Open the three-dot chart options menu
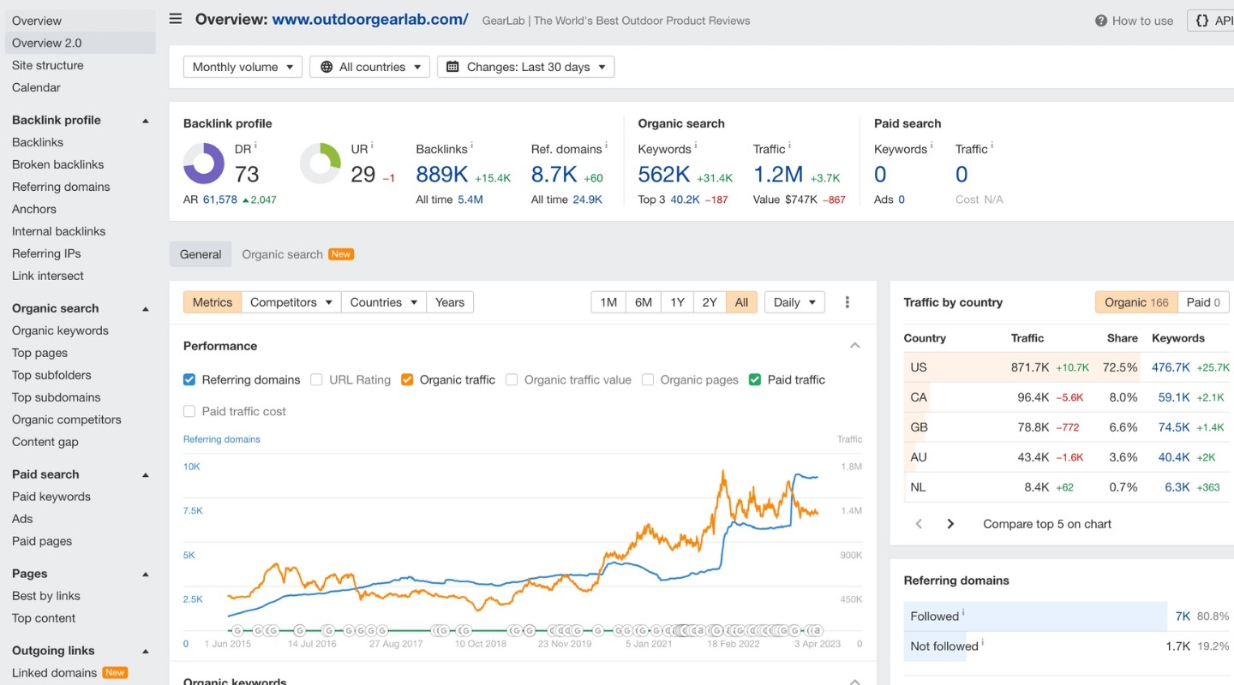The height and width of the screenshot is (685, 1234). (848, 302)
